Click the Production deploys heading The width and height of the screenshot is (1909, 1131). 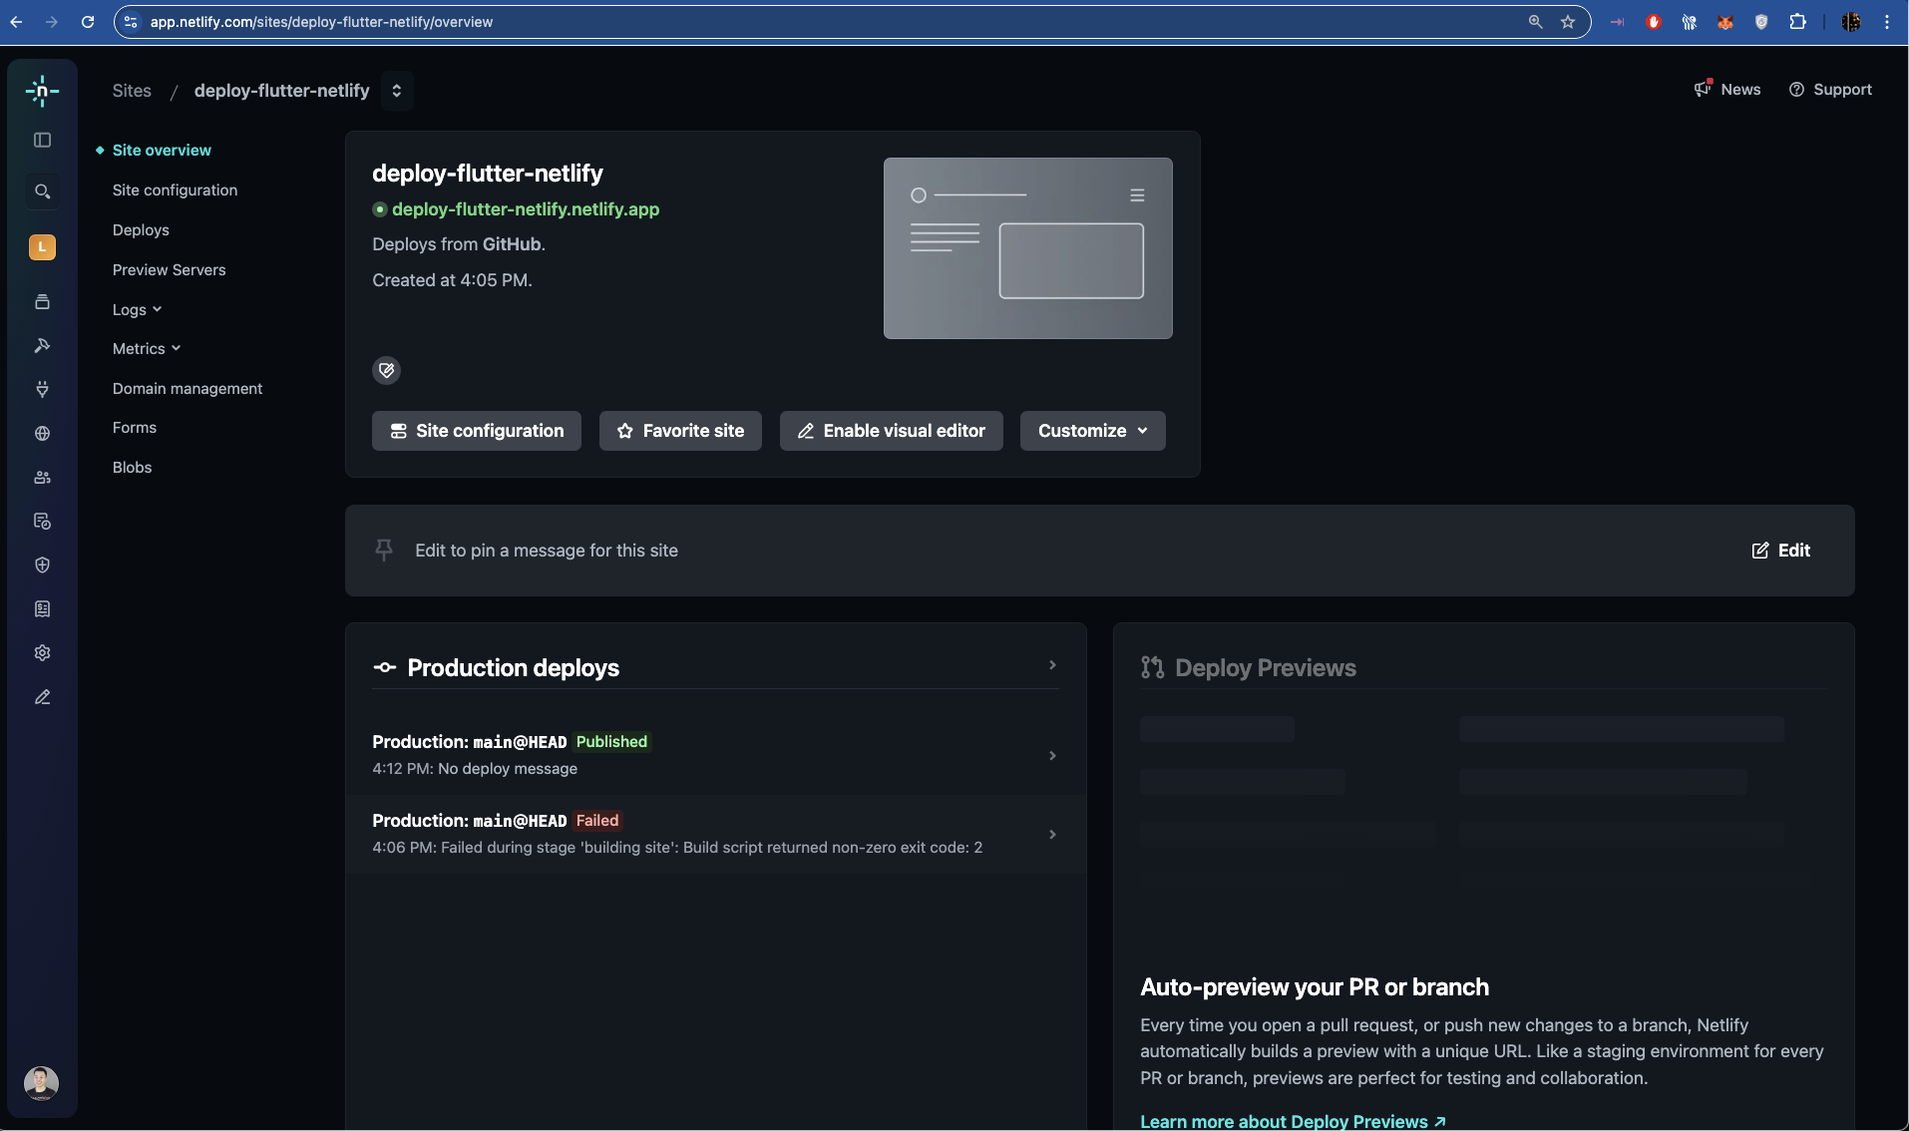tap(514, 668)
